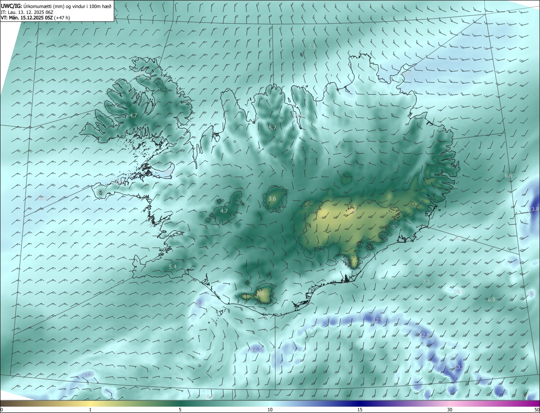Click the 6.6 value east of Iceland
540x413 pixels.
point(508,175)
